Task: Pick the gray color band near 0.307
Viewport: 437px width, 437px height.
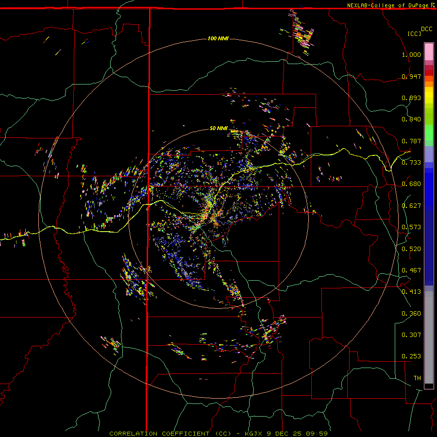Action: [429, 337]
